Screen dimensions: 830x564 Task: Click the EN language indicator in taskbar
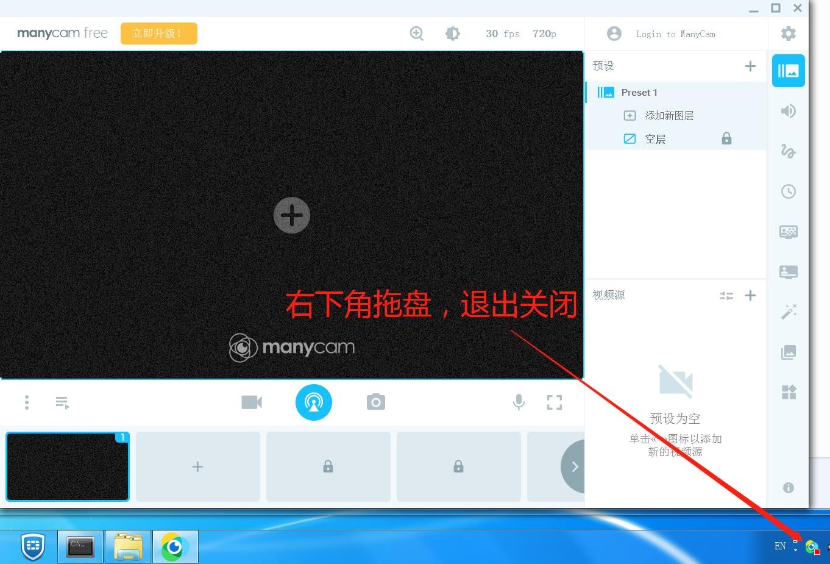(x=780, y=546)
